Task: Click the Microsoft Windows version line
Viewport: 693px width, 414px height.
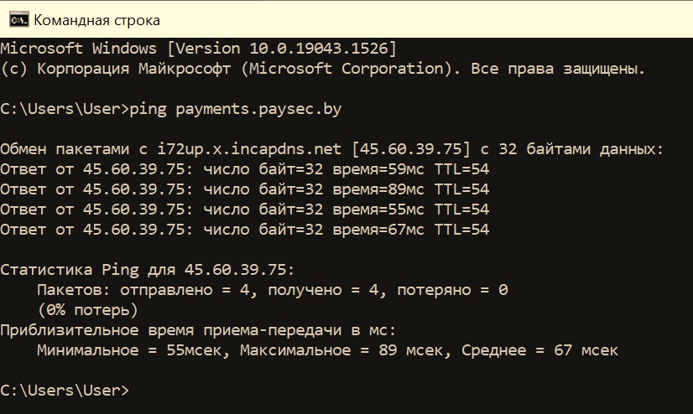Action: coord(199,48)
